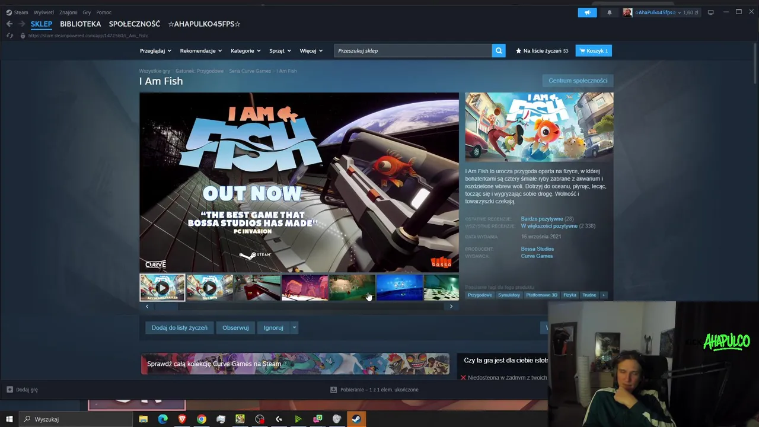Launch Microsoft Edge from taskbar
The width and height of the screenshot is (759, 427).
(162, 419)
